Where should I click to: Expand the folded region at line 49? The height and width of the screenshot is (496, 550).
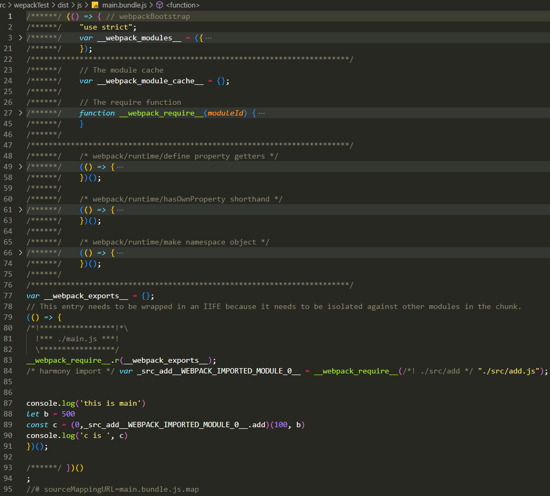coord(20,167)
